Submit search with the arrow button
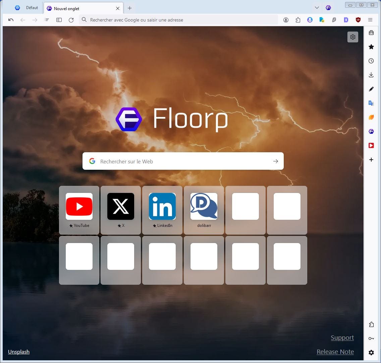The height and width of the screenshot is (363, 381). [x=276, y=161]
